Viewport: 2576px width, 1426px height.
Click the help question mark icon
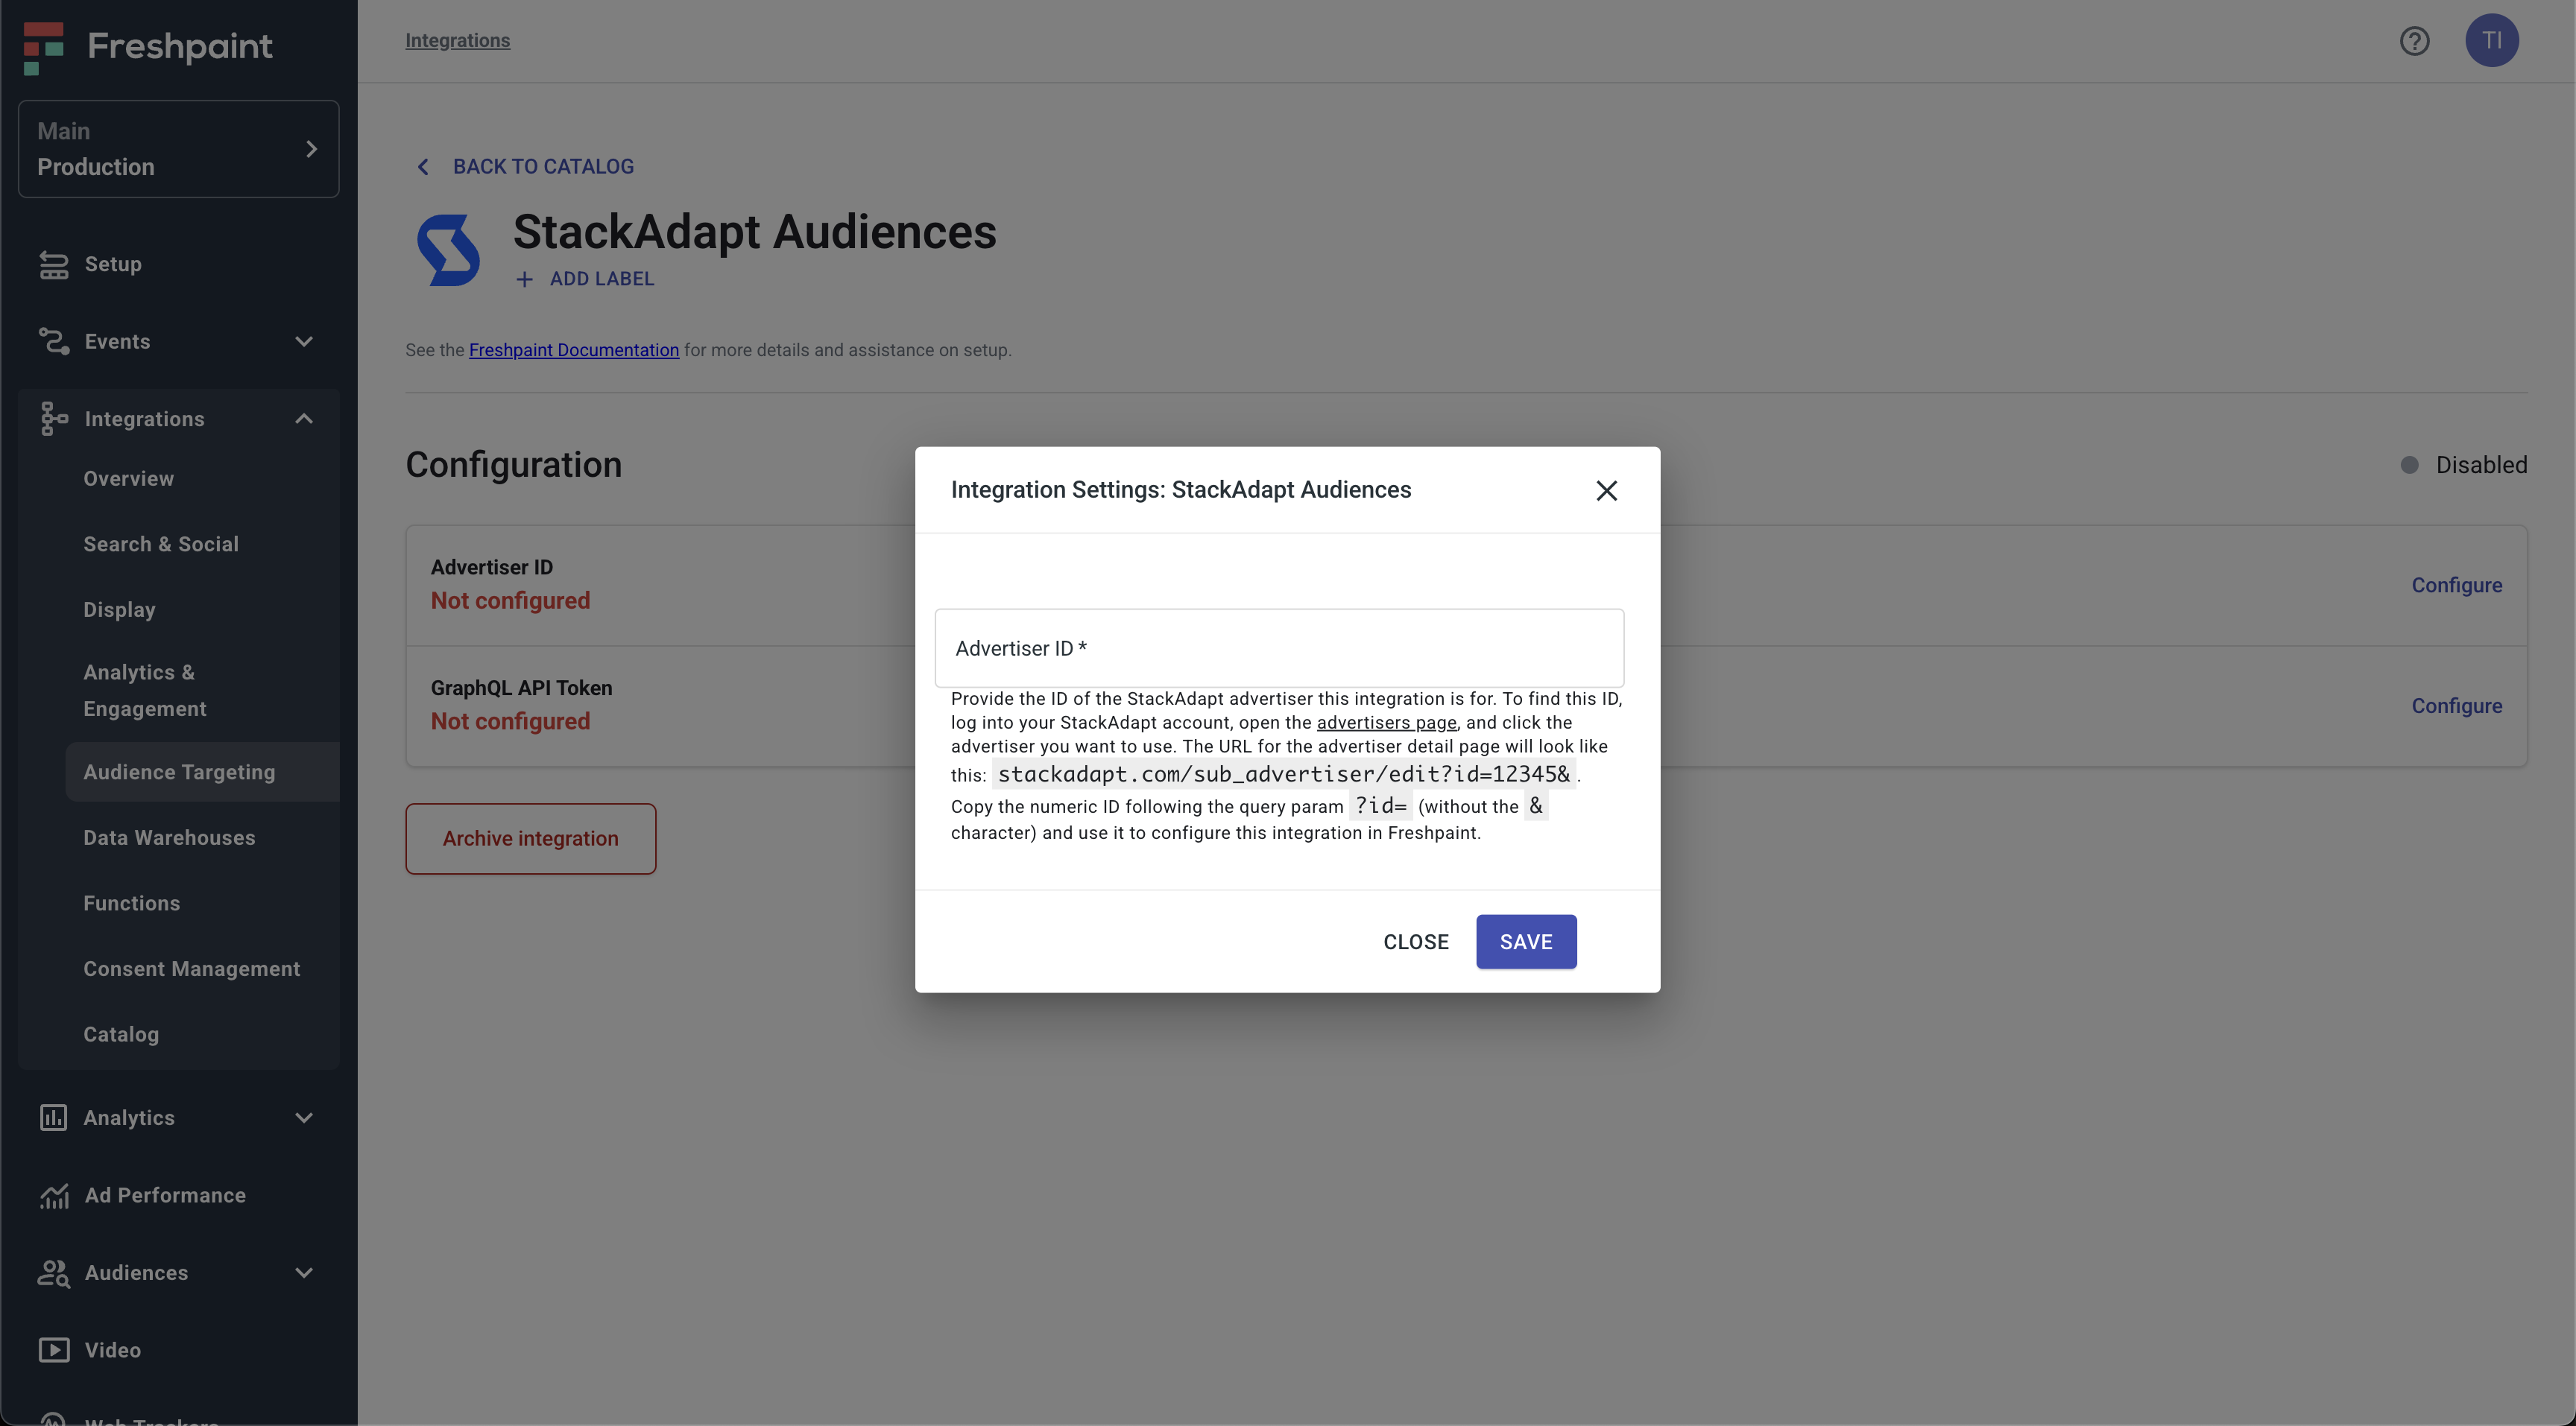pos(2414,41)
